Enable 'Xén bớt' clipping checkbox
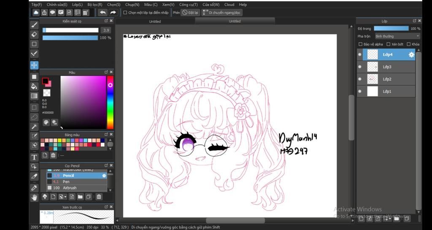The width and height of the screenshot is (432, 230). tap(389, 44)
